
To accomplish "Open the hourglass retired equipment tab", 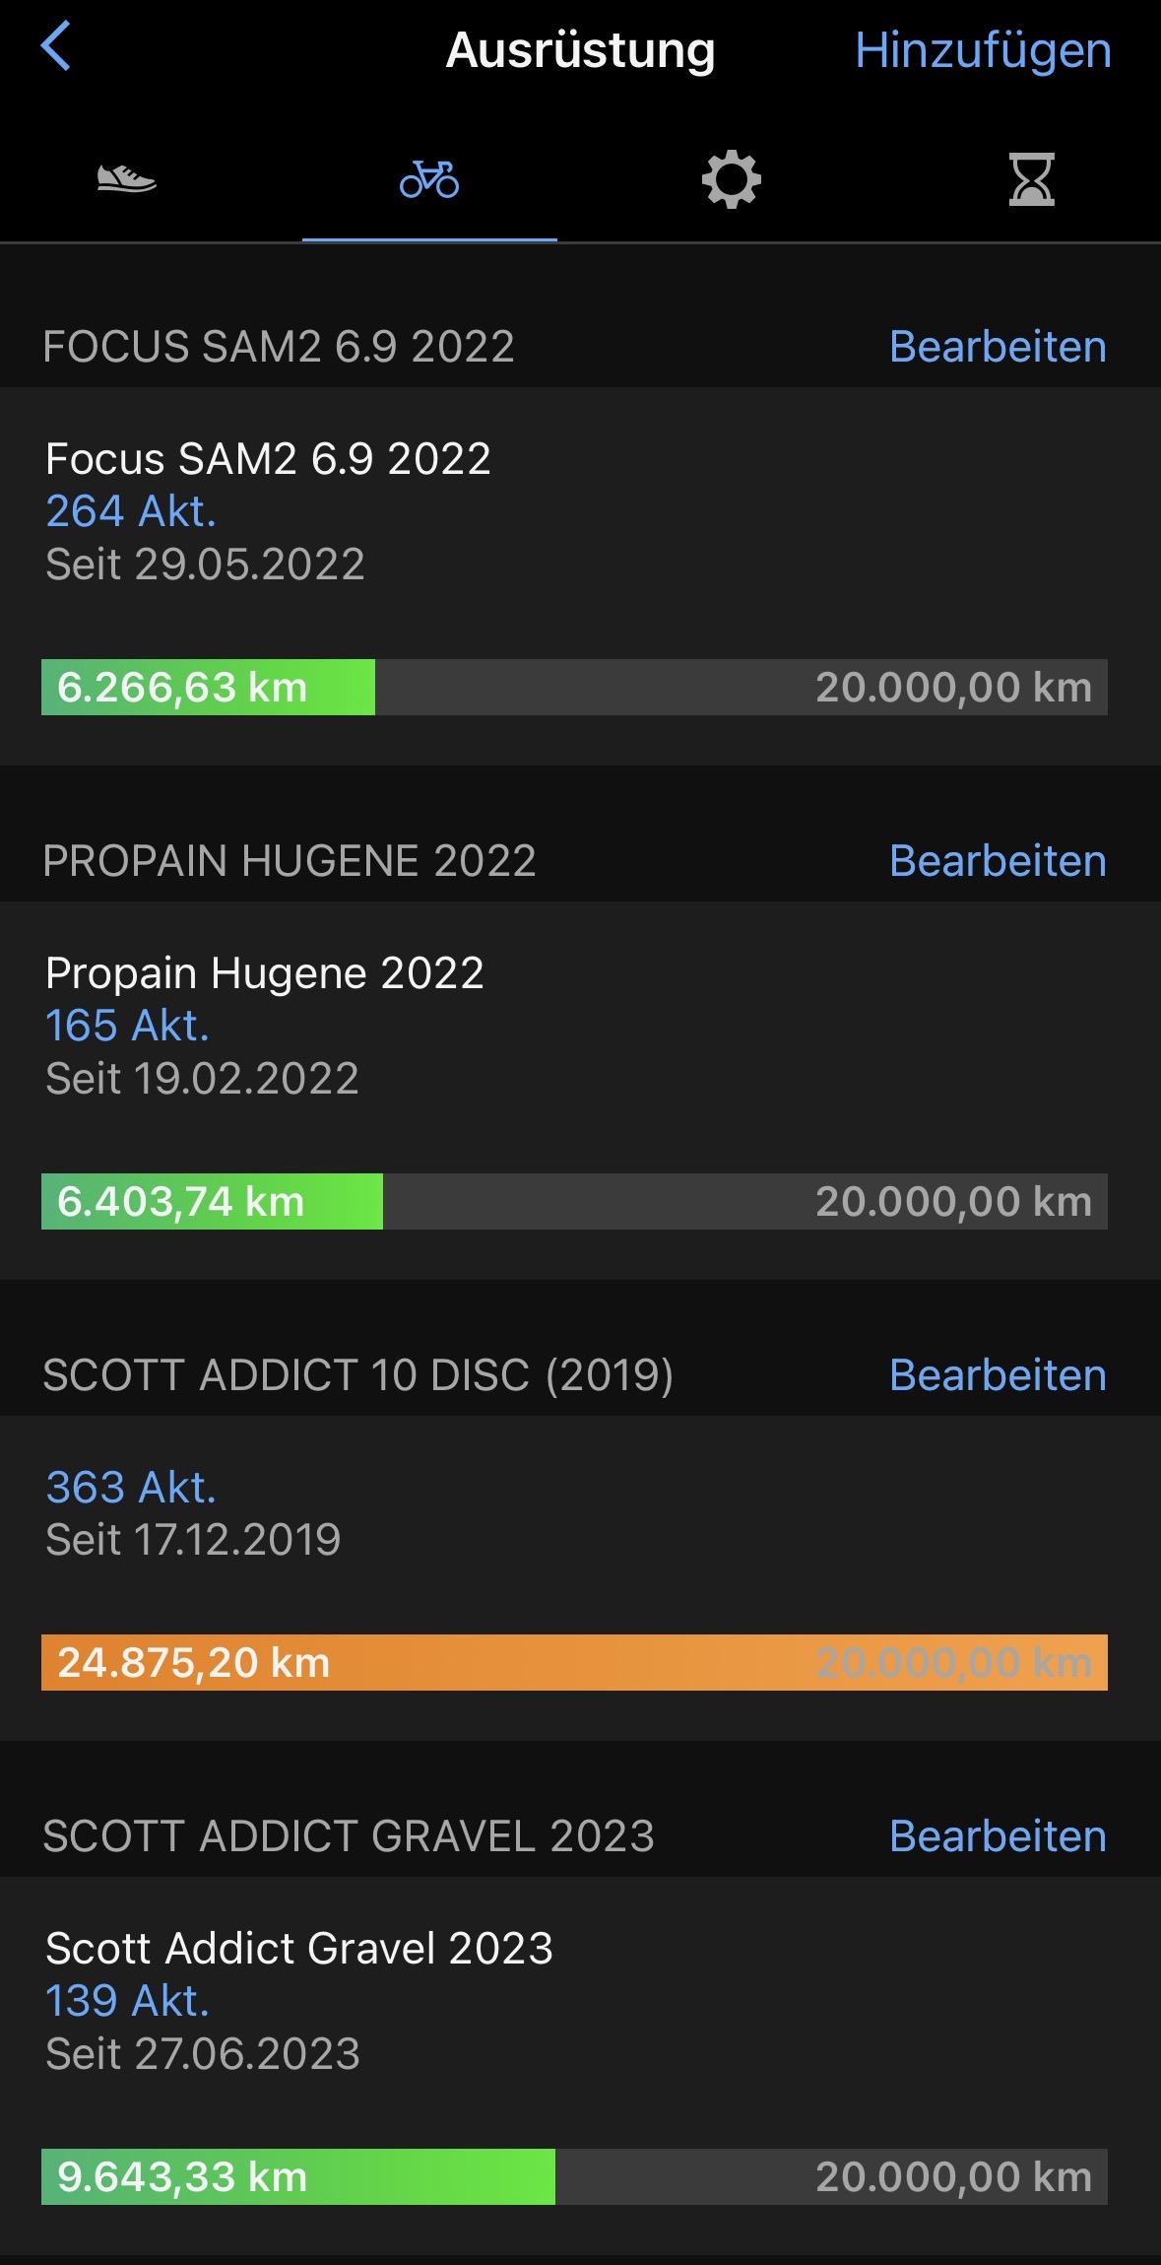I will coord(1031,179).
